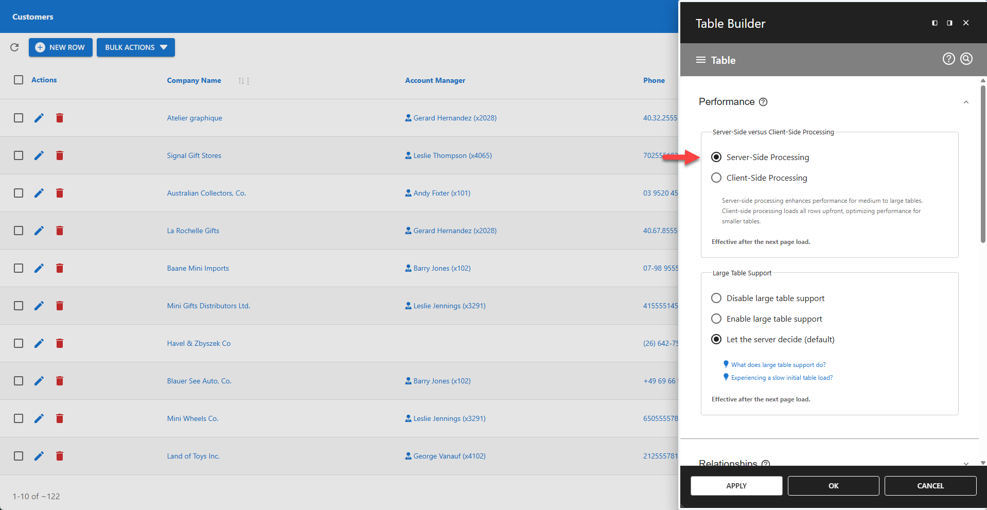
Task: Click the search icon in the Table header
Action: pos(966,59)
